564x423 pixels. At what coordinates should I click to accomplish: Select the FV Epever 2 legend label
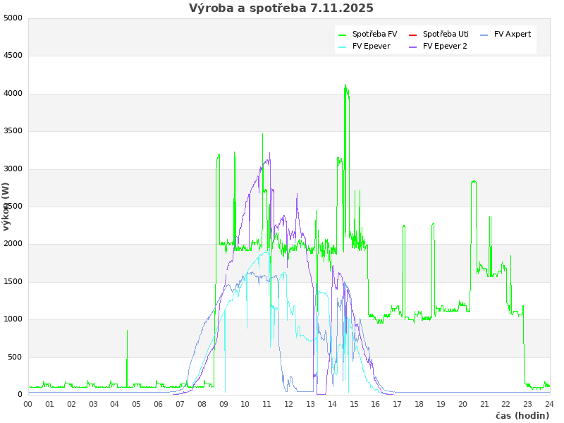point(445,46)
